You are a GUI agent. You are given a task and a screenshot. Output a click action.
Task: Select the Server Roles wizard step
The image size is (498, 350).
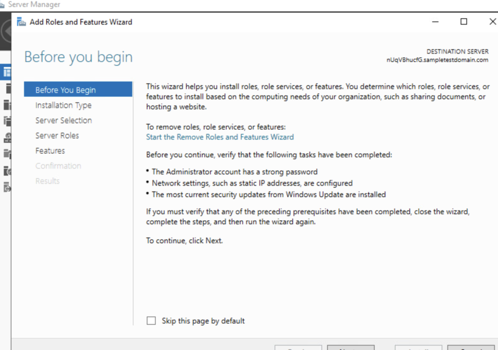57,135
